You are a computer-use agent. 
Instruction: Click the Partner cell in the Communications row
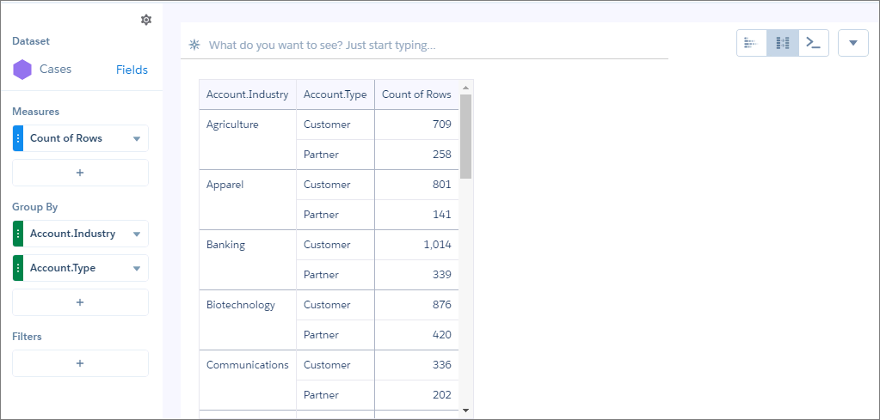click(x=335, y=395)
